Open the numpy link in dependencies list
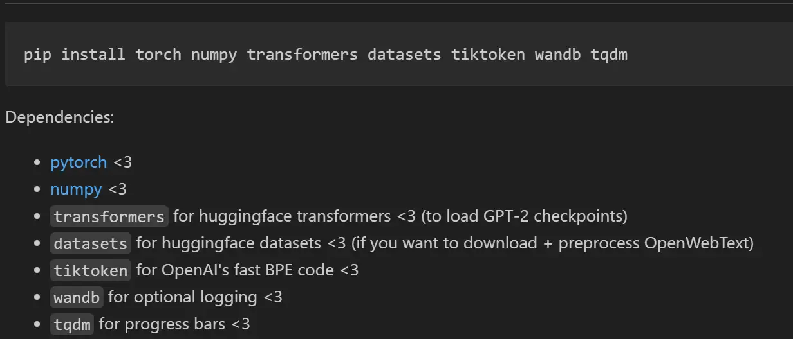 point(76,189)
